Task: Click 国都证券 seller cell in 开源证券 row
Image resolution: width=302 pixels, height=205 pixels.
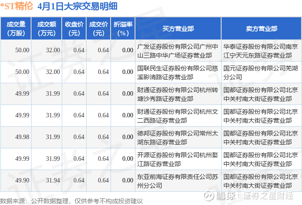Action: point(261,159)
